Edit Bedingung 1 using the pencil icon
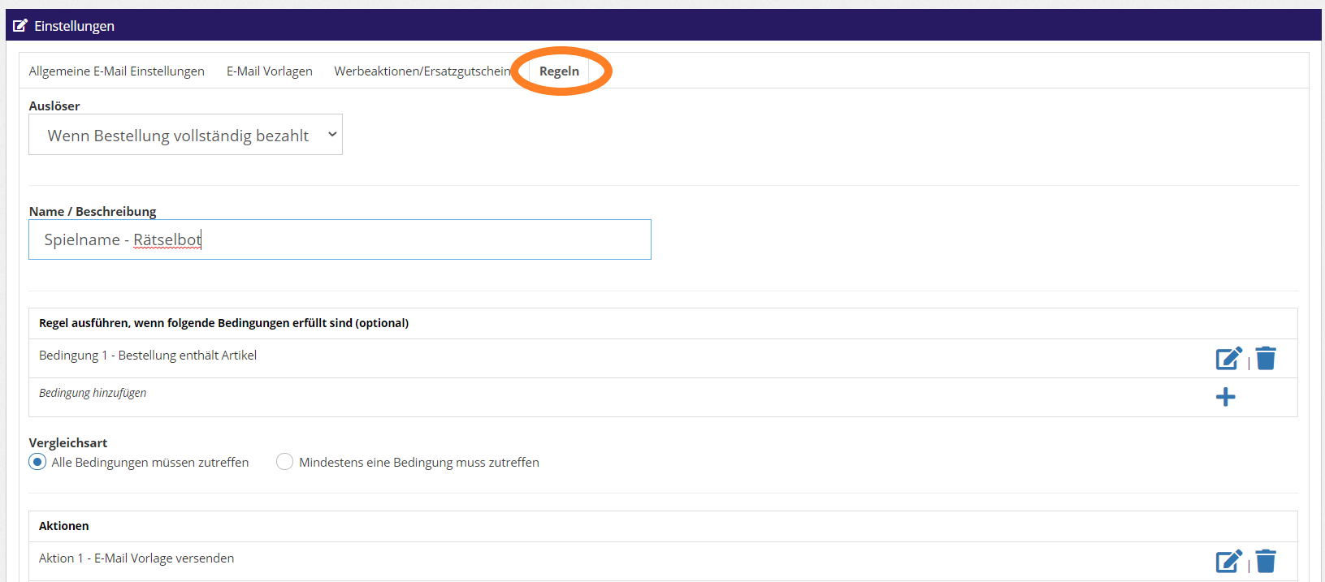Viewport: 1325px width, 582px height. tap(1228, 358)
